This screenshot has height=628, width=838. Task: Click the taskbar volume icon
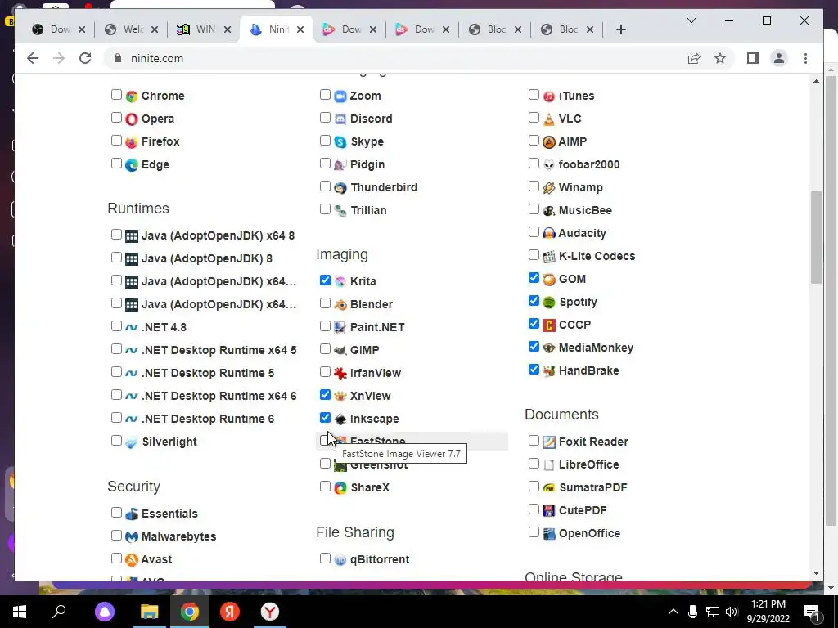731,612
